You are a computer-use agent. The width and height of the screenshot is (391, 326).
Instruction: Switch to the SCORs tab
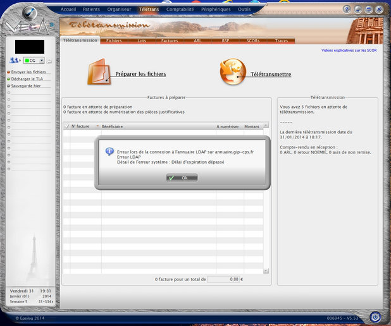253,40
